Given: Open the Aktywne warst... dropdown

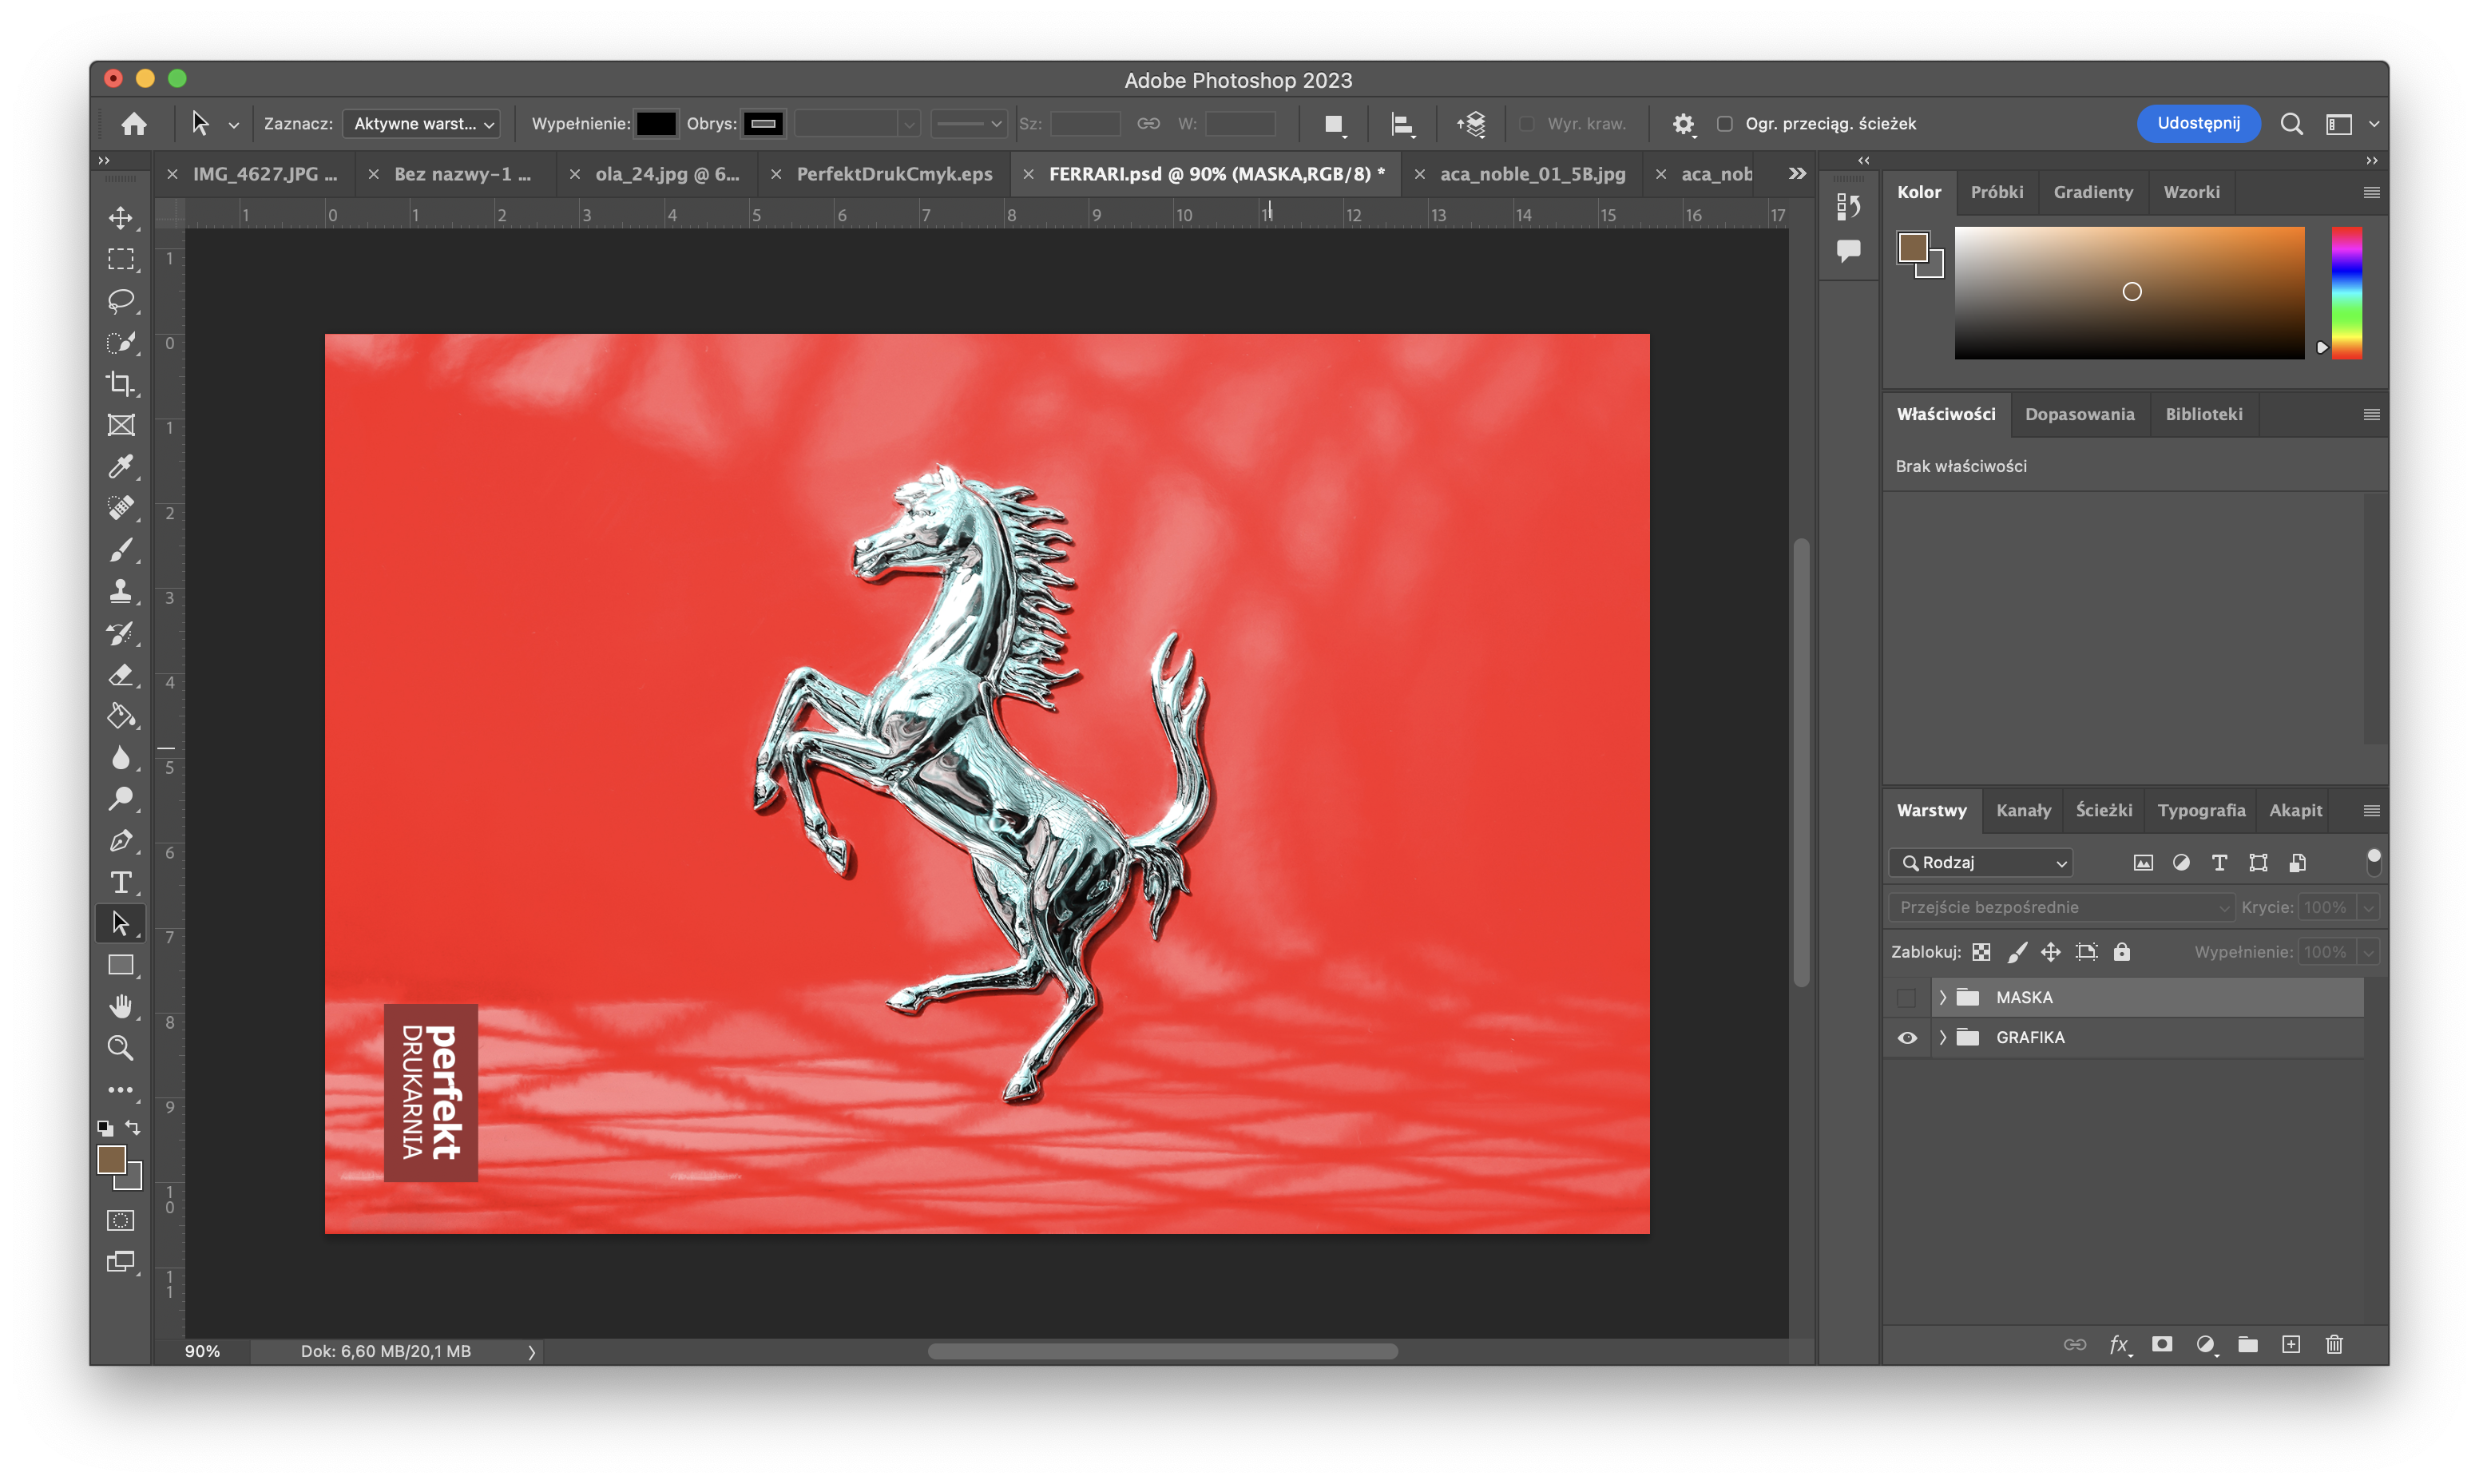Looking at the screenshot, I should (x=422, y=124).
